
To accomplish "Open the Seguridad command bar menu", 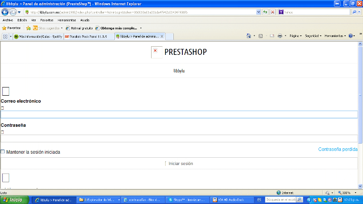I will point(313,36).
